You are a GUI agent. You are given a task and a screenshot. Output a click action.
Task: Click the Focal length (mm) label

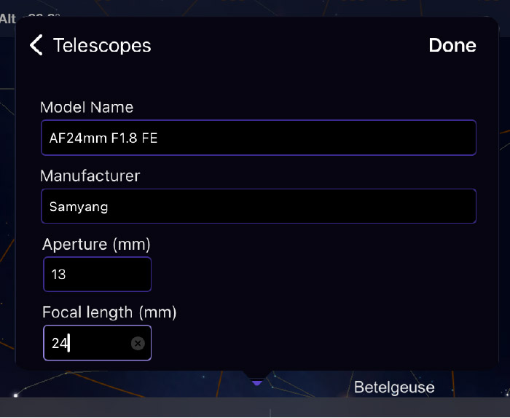pos(109,312)
